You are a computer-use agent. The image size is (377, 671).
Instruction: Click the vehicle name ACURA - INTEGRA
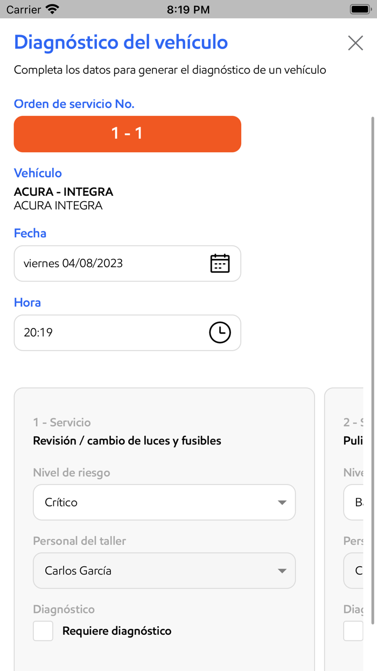[63, 191]
